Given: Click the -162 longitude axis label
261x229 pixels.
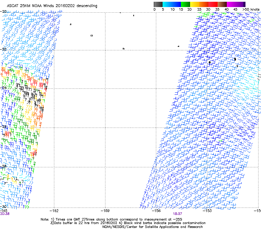Looking at the screenshot, I should (54, 211).
